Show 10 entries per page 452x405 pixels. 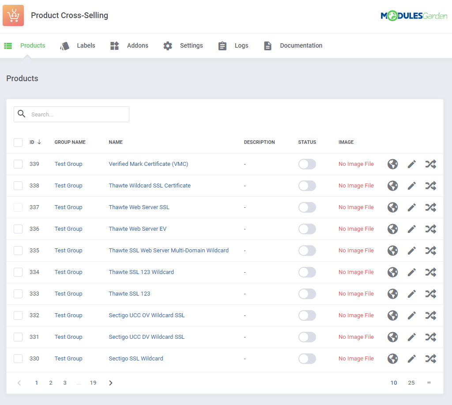coord(394,383)
